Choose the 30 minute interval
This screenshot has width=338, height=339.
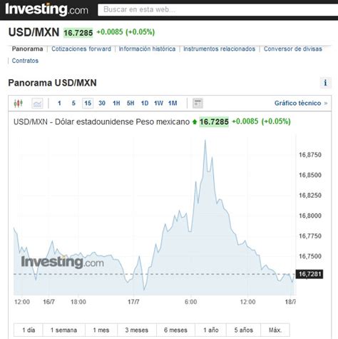click(x=102, y=103)
